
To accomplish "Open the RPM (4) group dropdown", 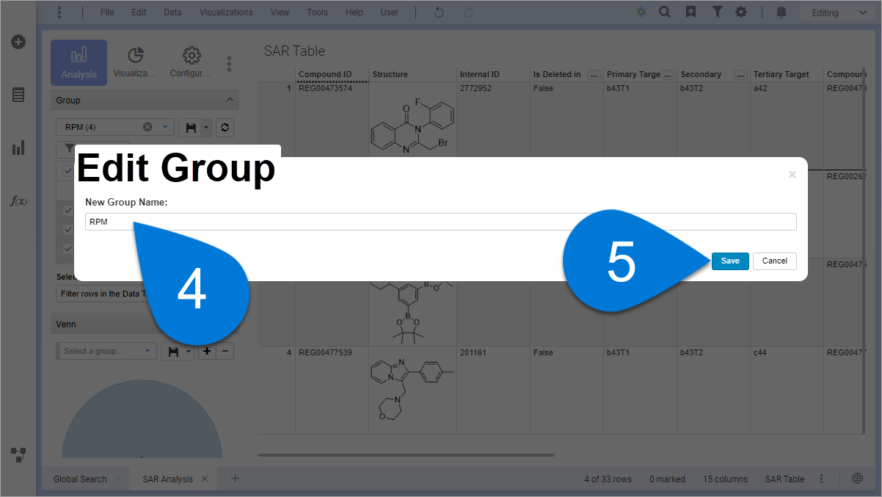I will [x=166, y=127].
